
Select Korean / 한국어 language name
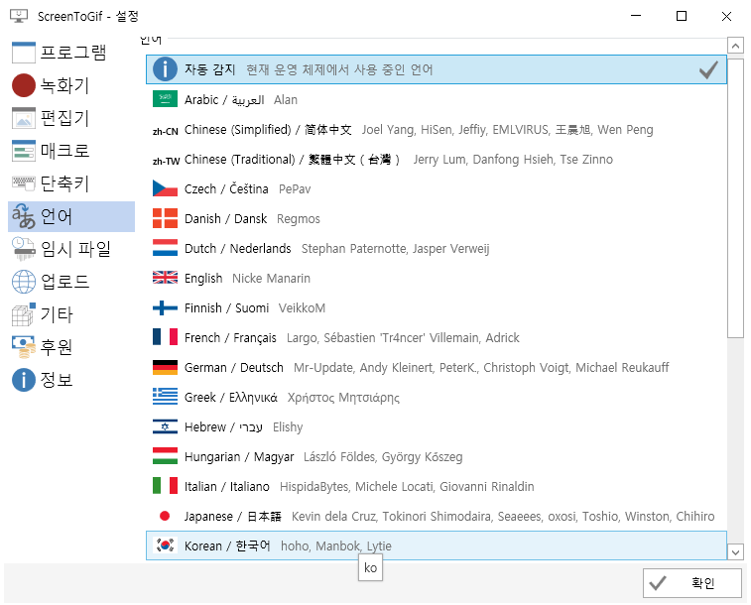tap(227, 545)
